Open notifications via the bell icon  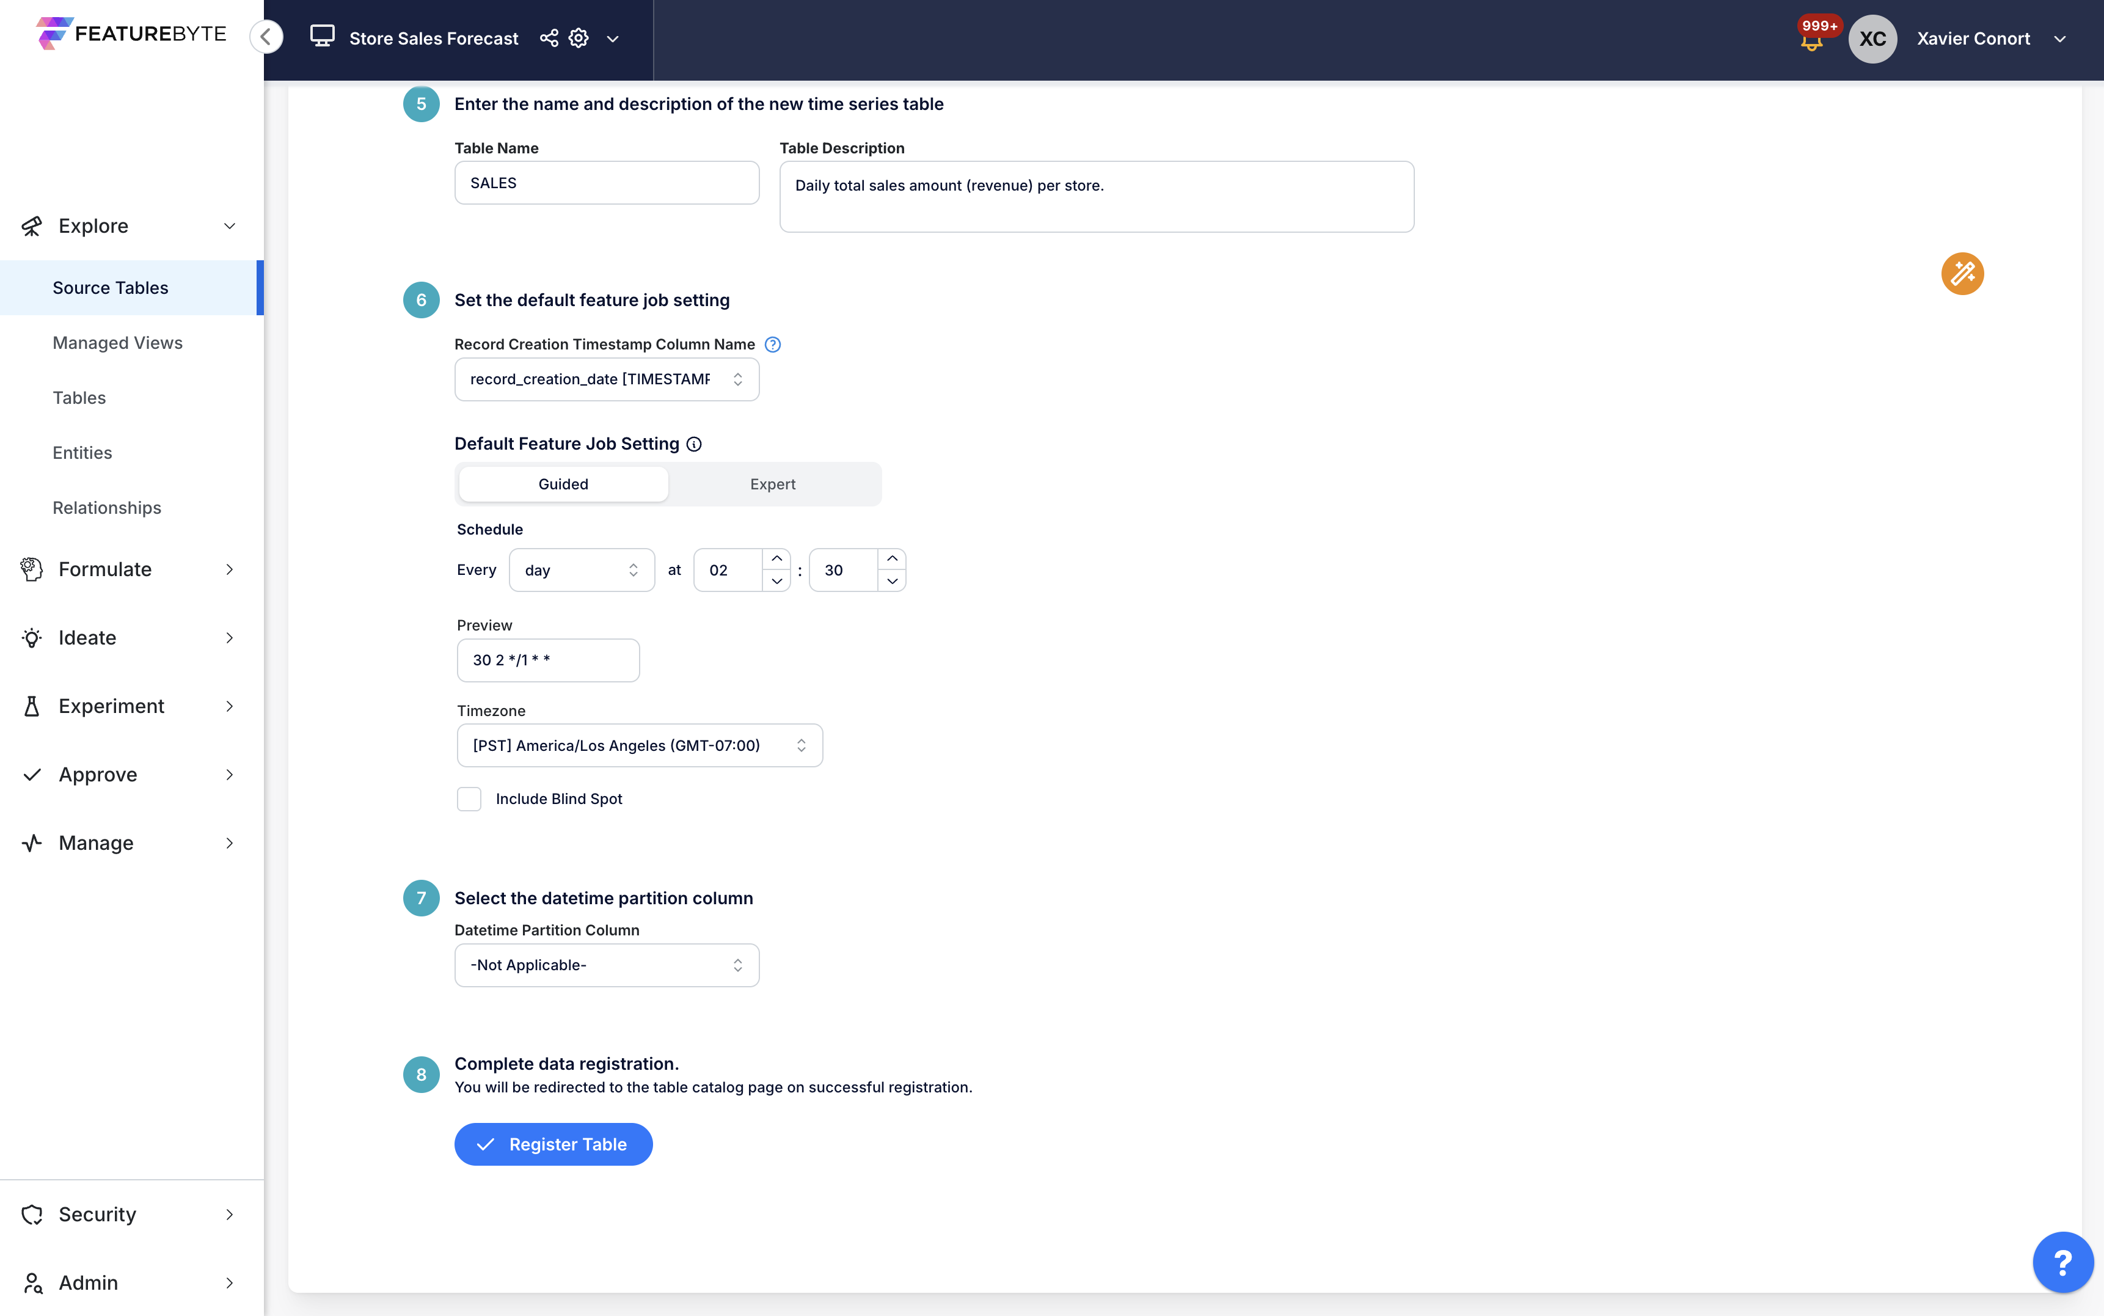coord(1813,40)
